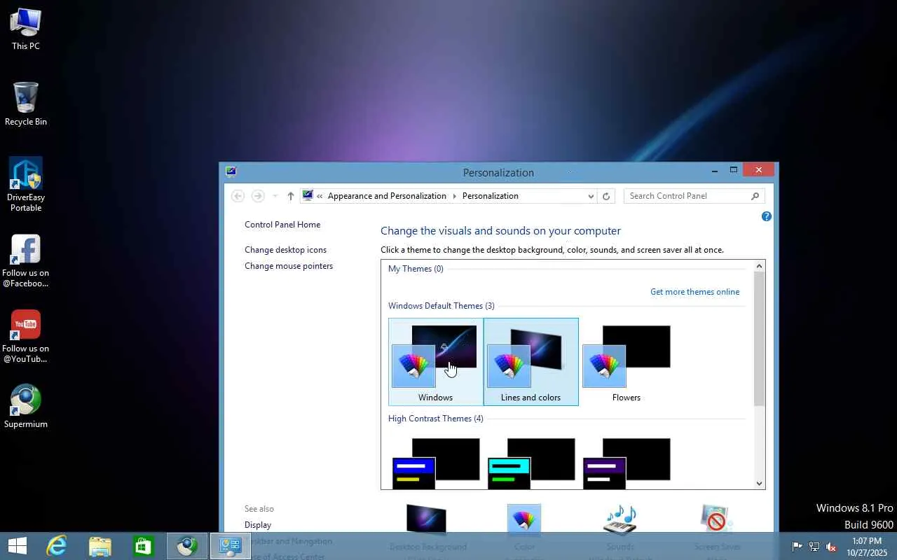Screen dimensions: 897x560
Task: Launch Internet Explorer from the taskbar
Action: (x=56, y=545)
